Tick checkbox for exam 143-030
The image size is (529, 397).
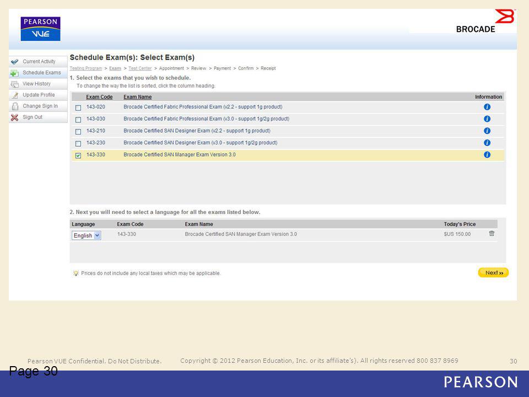point(78,120)
